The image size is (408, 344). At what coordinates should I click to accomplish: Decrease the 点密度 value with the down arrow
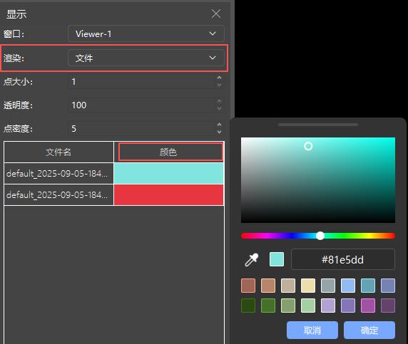point(219,132)
